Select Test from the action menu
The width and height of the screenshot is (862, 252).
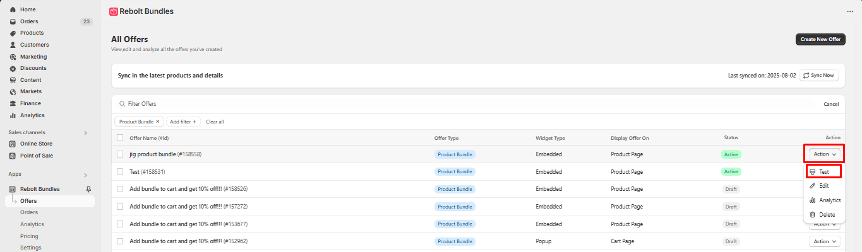[824, 171]
